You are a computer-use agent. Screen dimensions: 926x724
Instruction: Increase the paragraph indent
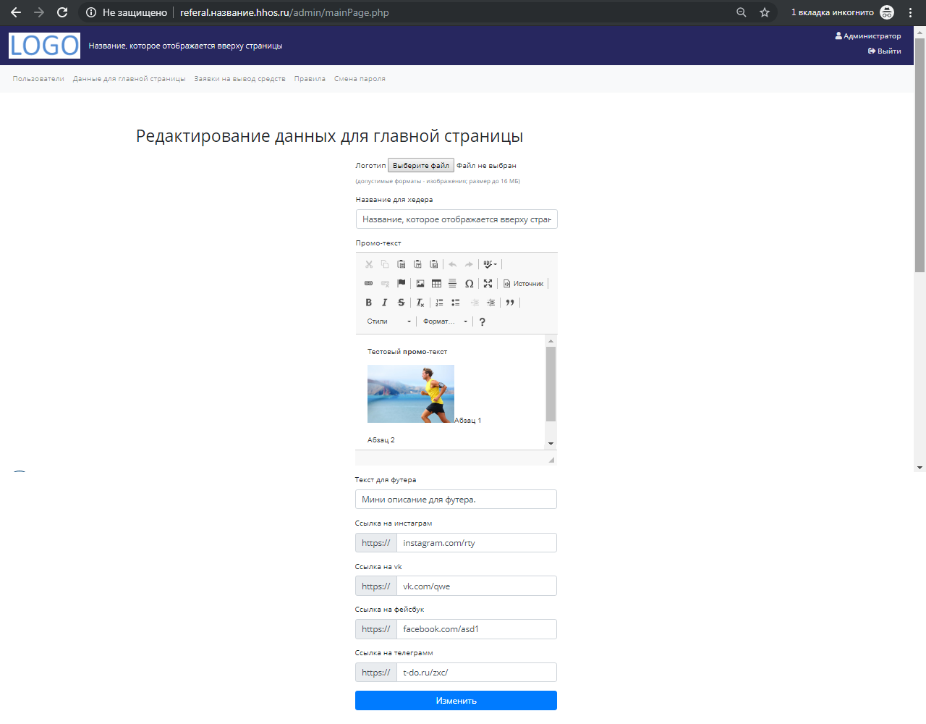490,303
